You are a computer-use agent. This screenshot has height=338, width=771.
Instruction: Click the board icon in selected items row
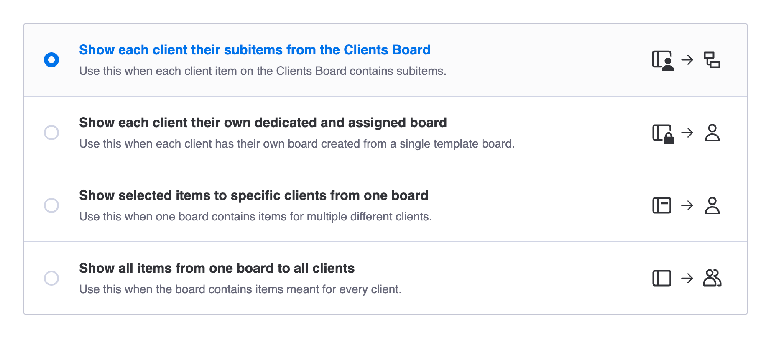coord(662,205)
